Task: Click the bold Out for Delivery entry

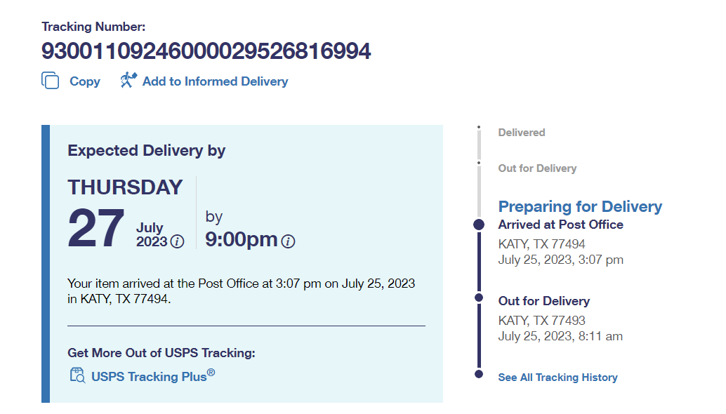Action: click(x=543, y=301)
